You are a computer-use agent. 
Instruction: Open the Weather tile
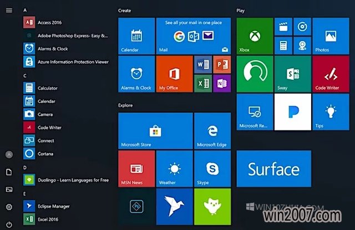pos(175,169)
